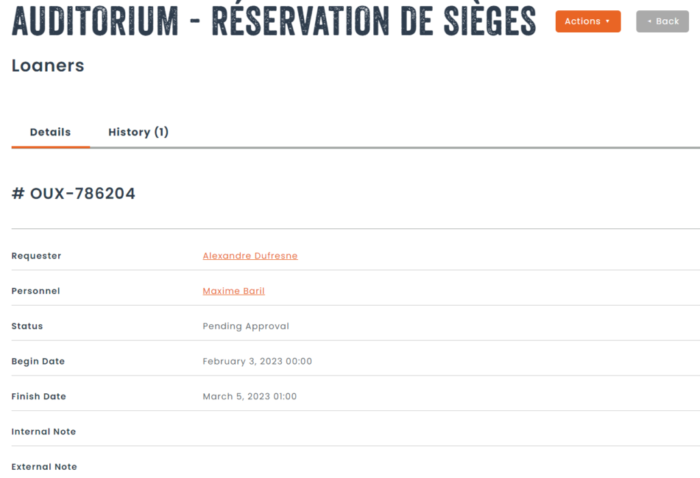Click the Status field label
Image resolution: width=700 pixels, height=478 pixels.
point(27,326)
